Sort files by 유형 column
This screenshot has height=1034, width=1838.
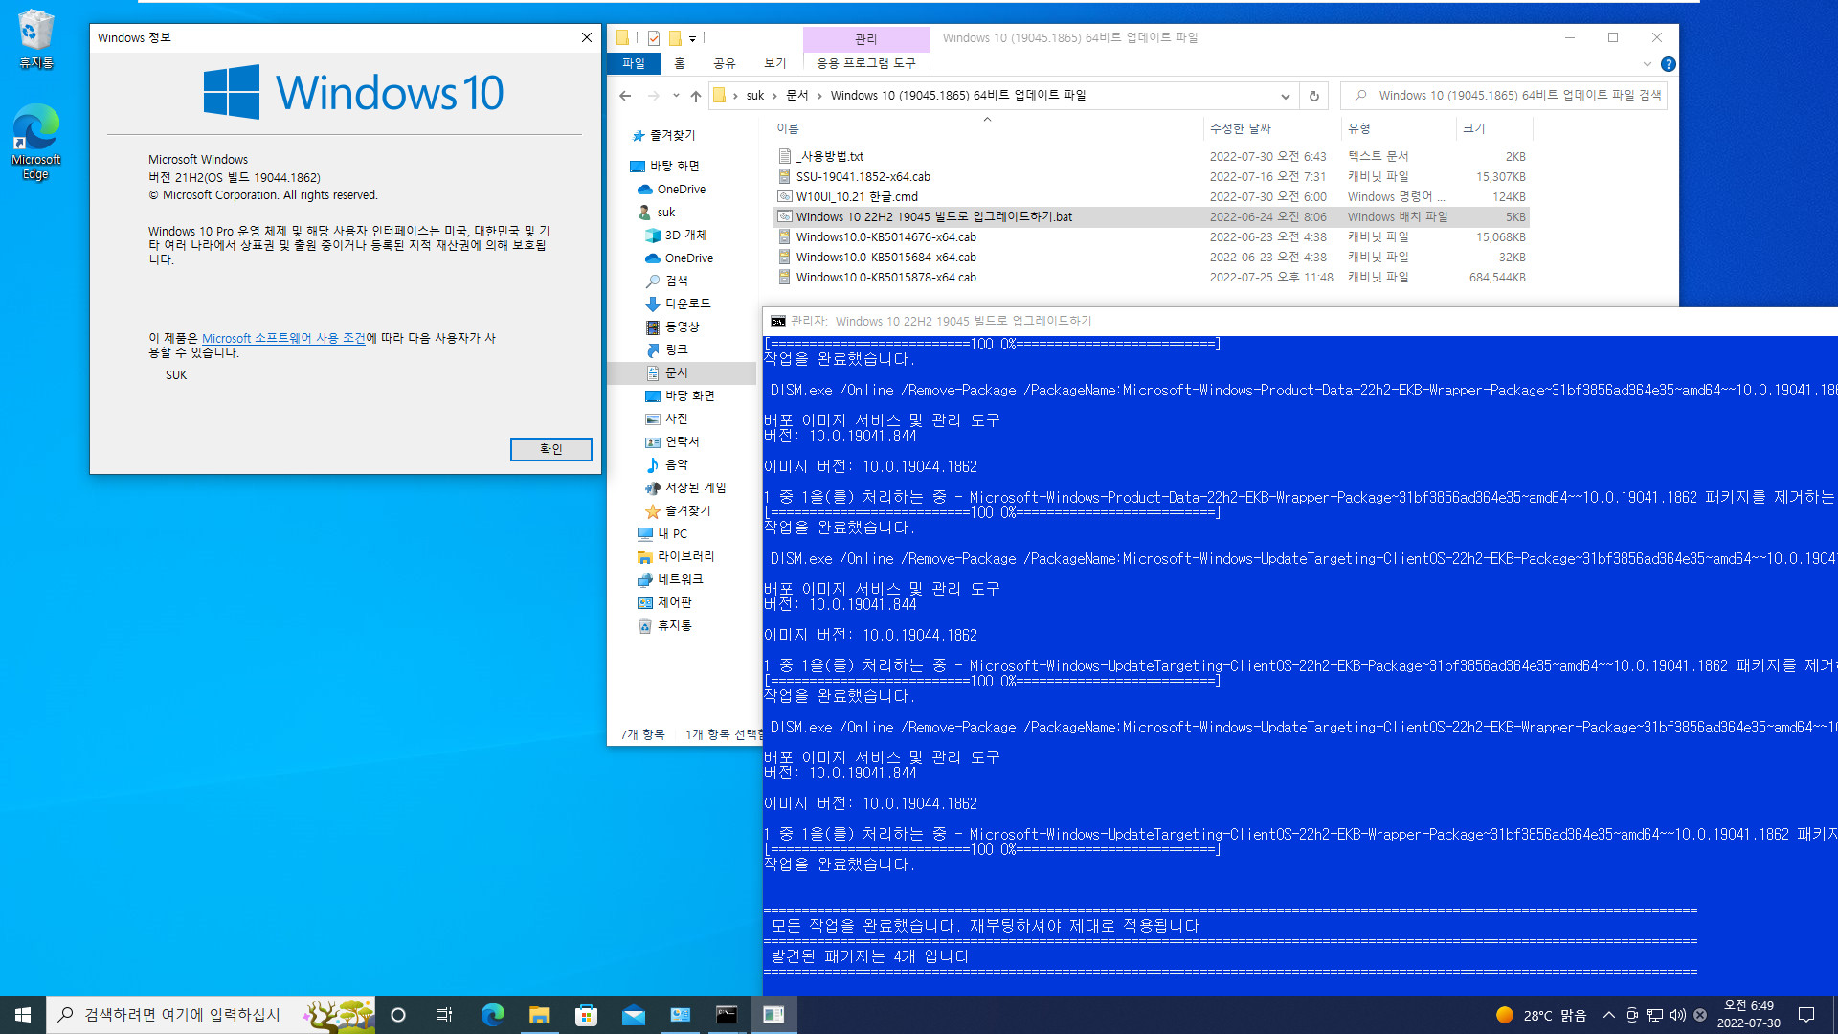coord(1398,128)
